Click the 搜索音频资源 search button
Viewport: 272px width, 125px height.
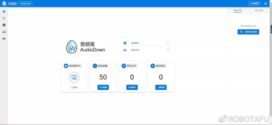tap(248, 32)
